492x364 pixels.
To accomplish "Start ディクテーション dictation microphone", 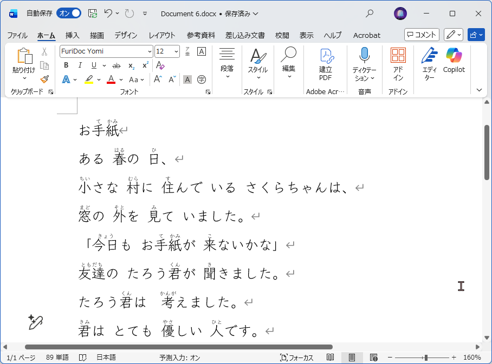I will (x=364, y=64).
